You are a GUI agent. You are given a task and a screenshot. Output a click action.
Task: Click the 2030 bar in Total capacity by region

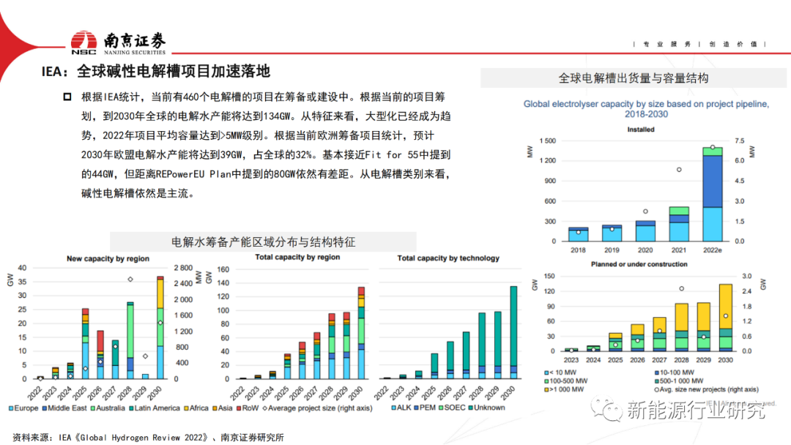[361, 333]
